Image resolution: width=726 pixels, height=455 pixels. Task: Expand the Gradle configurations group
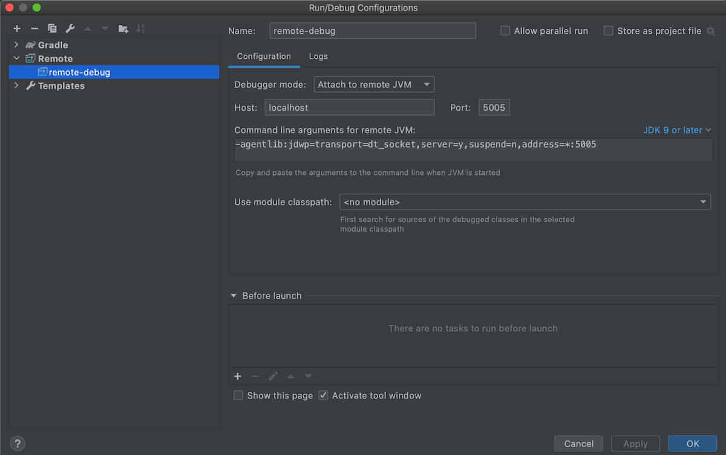click(x=15, y=45)
